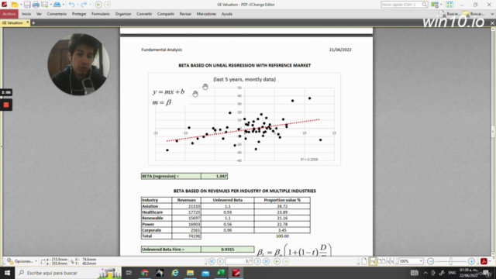Expand the email options dropdown arrow
496x279 pixels.
[50, 5]
